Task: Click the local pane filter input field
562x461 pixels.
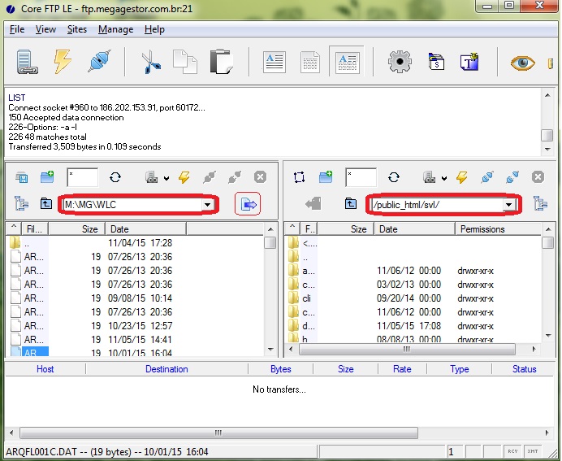Action: click(x=82, y=177)
